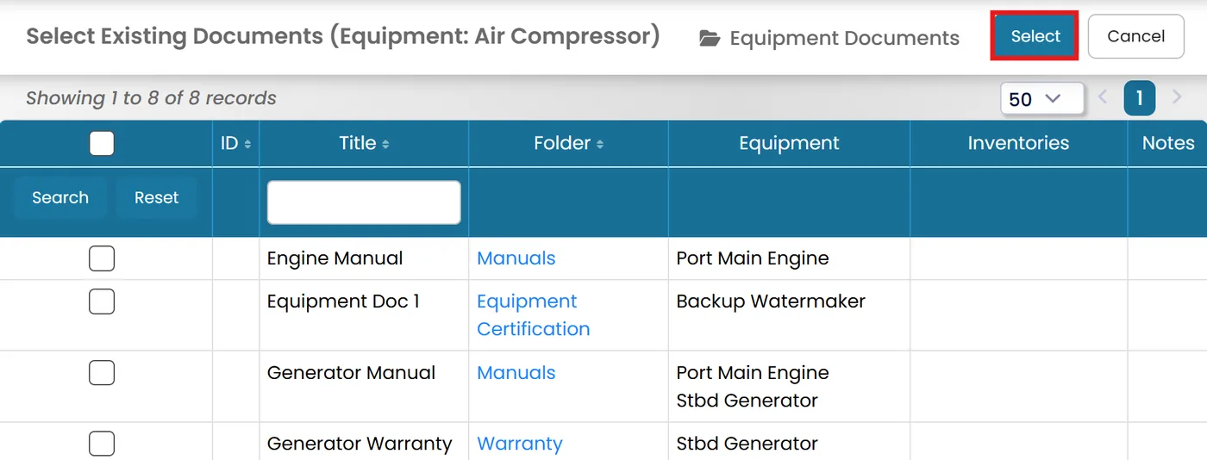
Task: Sort by Title column arrows
Action: [385, 144]
